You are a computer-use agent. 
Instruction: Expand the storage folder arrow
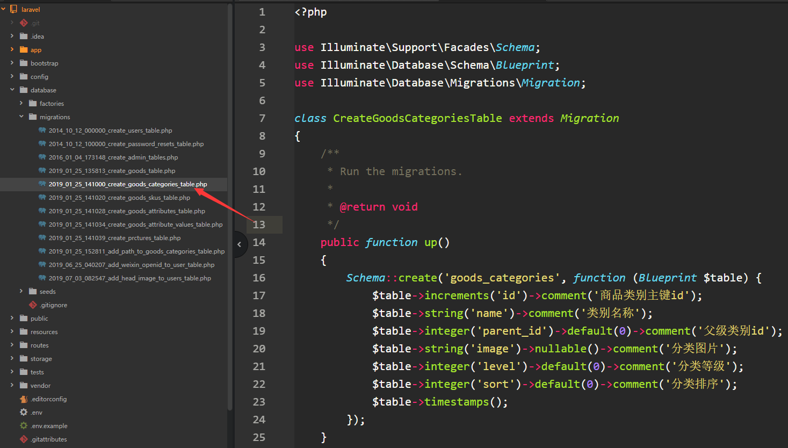pyautogui.click(x=12, y=358)
